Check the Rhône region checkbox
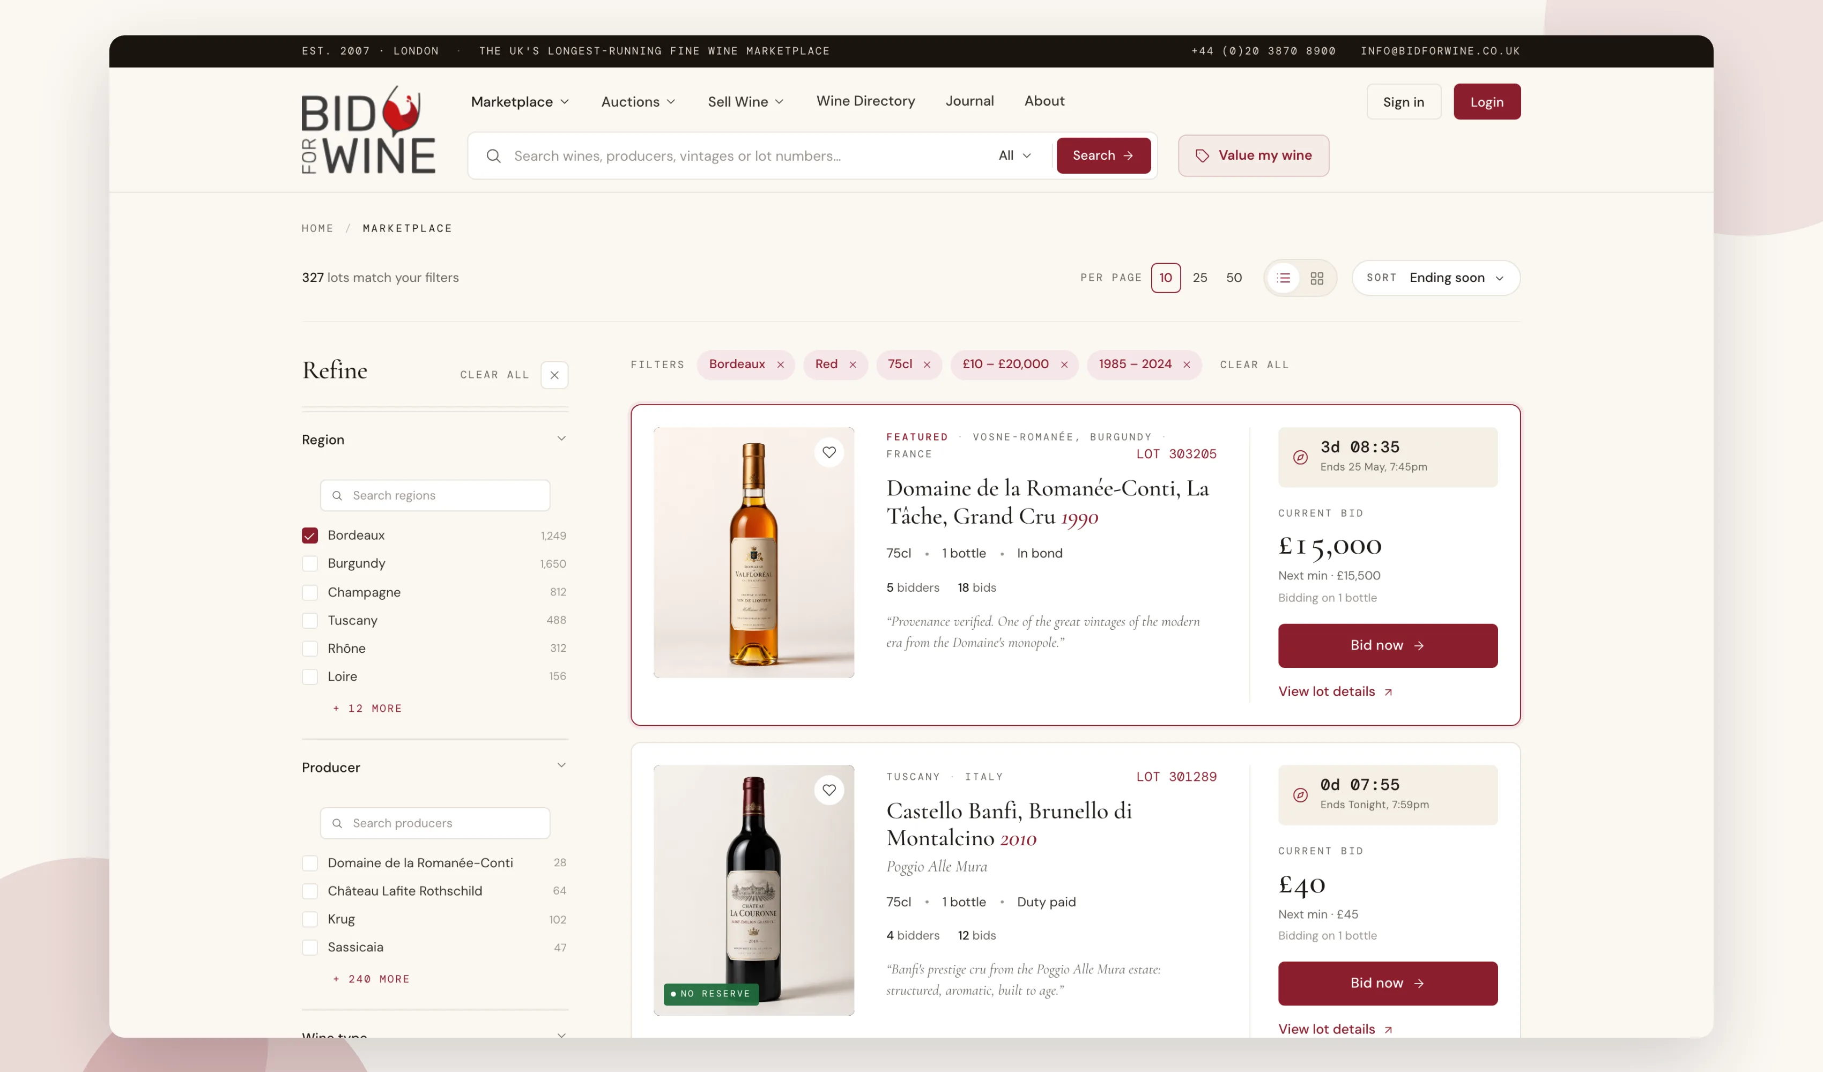The image size is (1823, 1072). tap(309, 649)
